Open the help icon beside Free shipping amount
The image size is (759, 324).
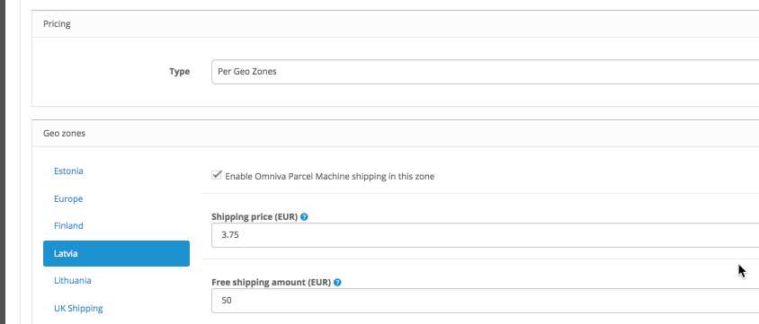[337, 283]
